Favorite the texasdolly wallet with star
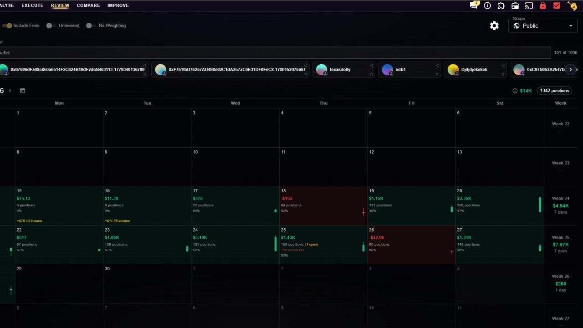The image size is (583, 328). pos(372,74)
